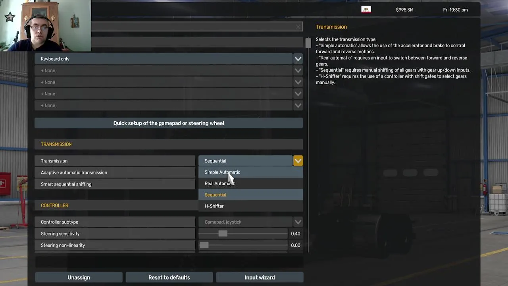Expand the fourth + None device dropdown
The height and width of the screenshot is (286, 508).
click(x=298, y=105)
